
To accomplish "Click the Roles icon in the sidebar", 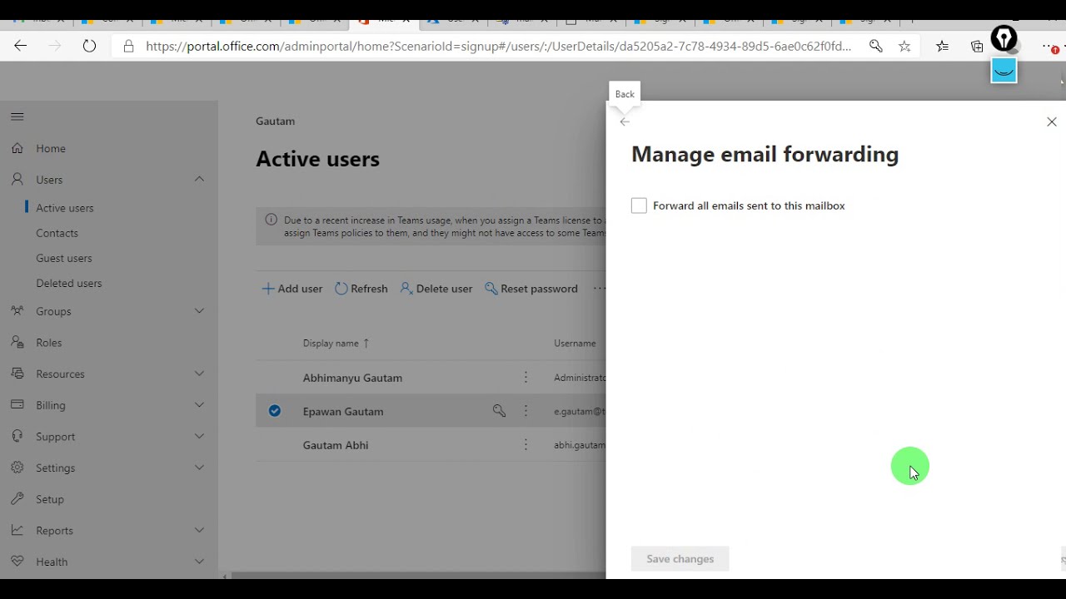I will [17, 342].
